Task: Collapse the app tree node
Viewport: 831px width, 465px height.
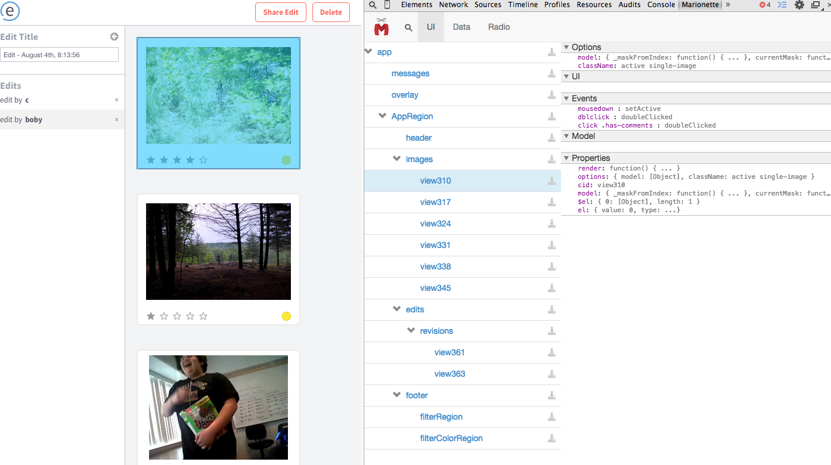Action: tap(368, 52)
